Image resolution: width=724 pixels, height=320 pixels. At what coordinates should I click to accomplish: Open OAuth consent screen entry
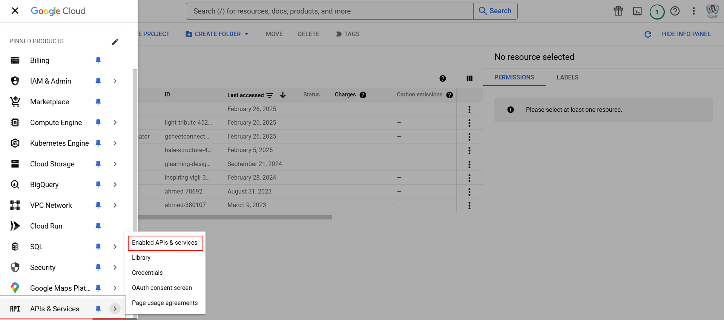click(x=165, y=288)
